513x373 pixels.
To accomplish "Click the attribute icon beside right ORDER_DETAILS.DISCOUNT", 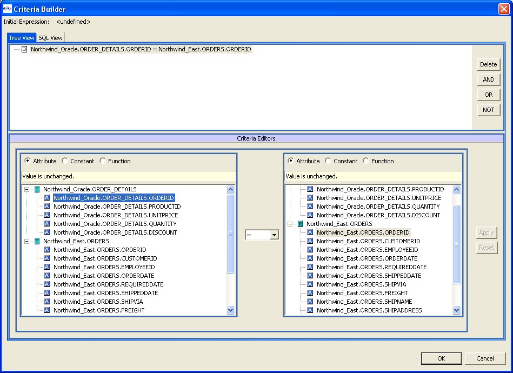I will point(310,215).
